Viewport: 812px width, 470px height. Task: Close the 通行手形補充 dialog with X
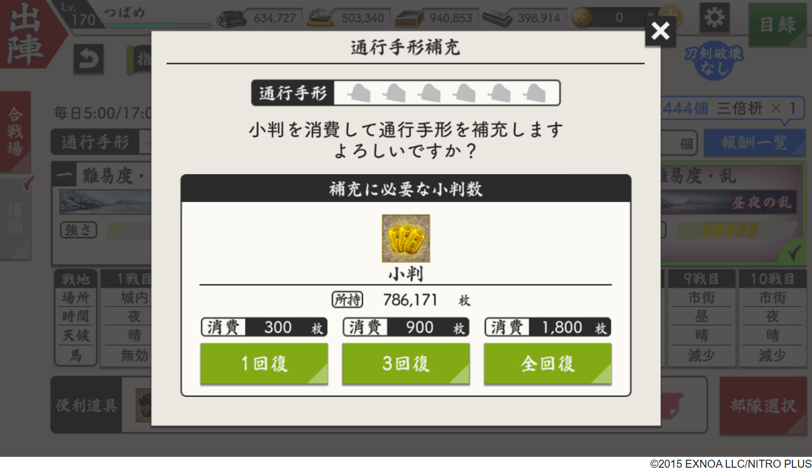pyautogui.click(x=660, y=31)
